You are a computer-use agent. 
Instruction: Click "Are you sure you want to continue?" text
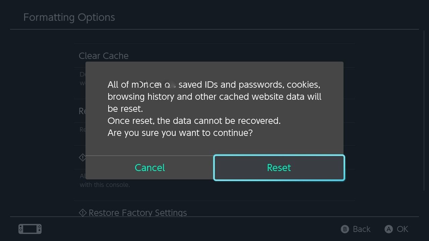[x=180, y=133]
